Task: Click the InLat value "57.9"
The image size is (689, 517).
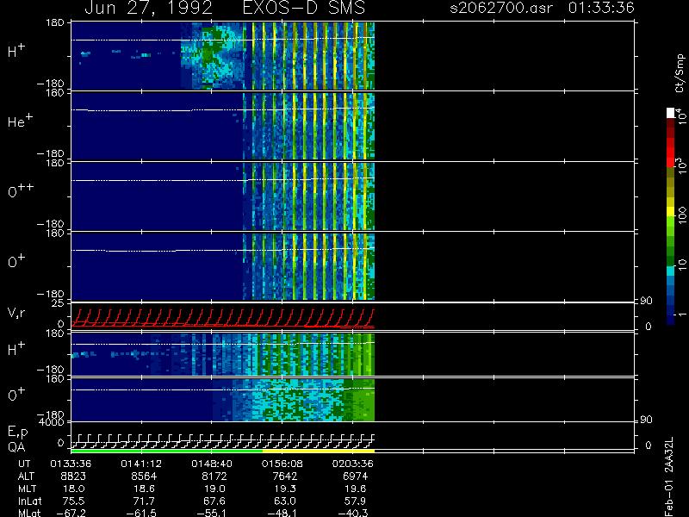Action: coord(355,501)
